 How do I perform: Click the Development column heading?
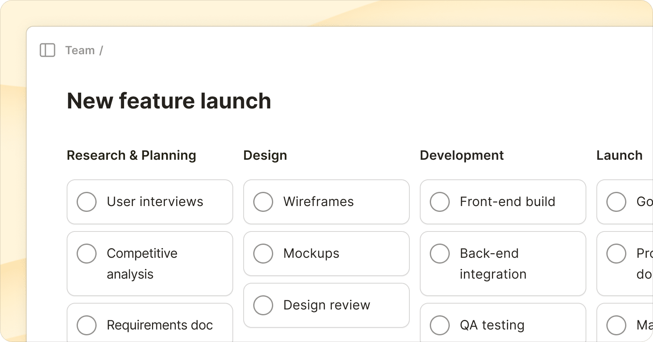[462, 155]
